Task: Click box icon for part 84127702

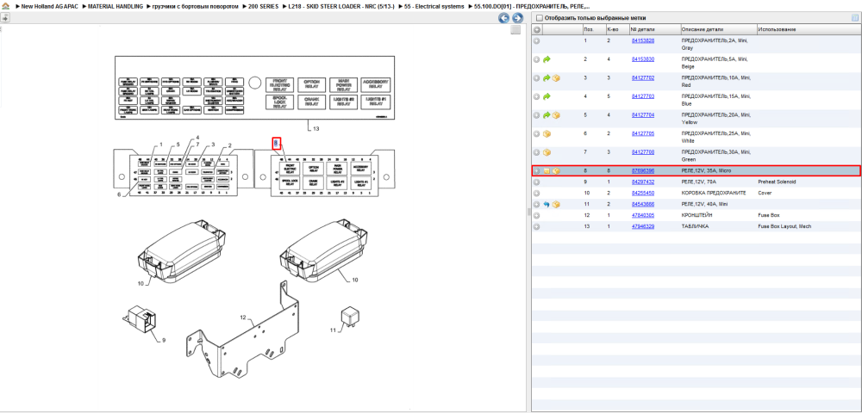Action: 556,78
